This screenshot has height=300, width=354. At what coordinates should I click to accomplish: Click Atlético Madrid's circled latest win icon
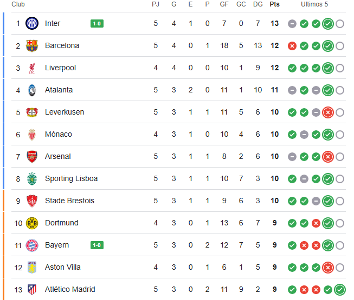[340, 290]
